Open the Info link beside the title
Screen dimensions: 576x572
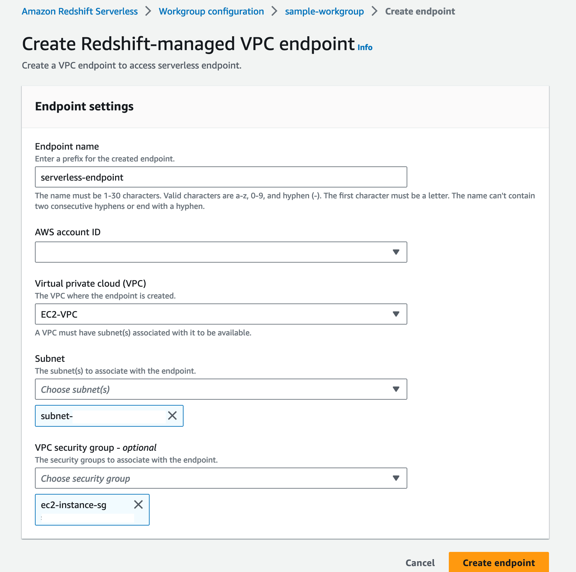[x=365, y=47]
